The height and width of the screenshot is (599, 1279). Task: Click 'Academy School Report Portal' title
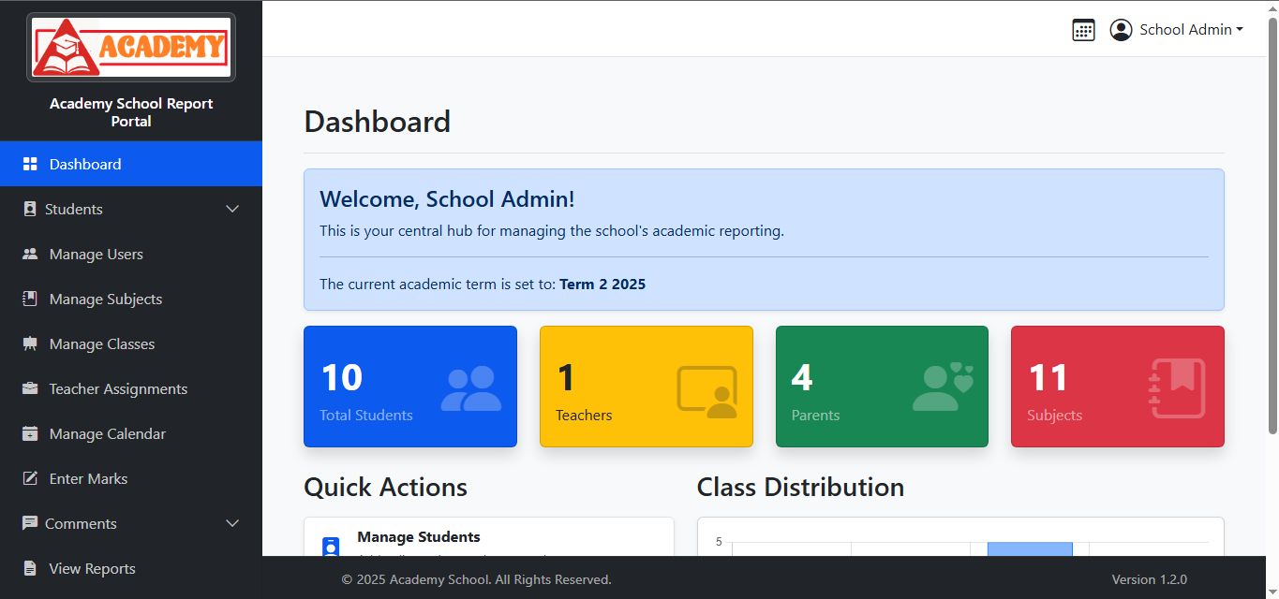pos(131,112)
